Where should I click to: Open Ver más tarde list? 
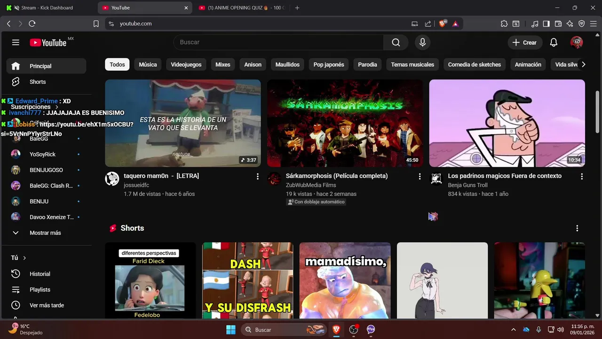click(x=46, y=305)
